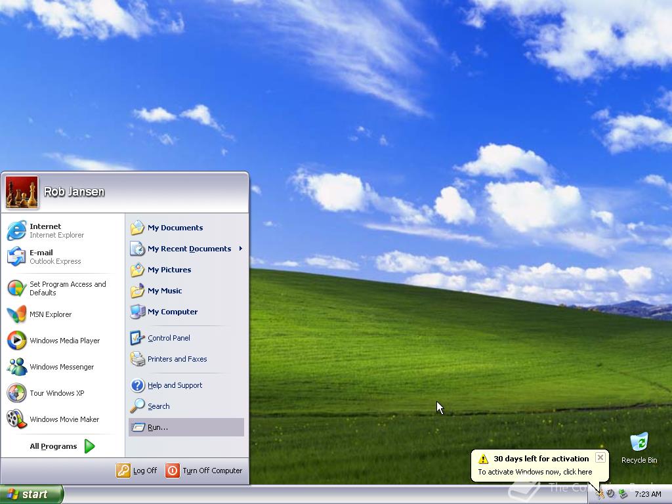Open Internet Explorer icon in Start menu

[16, 230]
